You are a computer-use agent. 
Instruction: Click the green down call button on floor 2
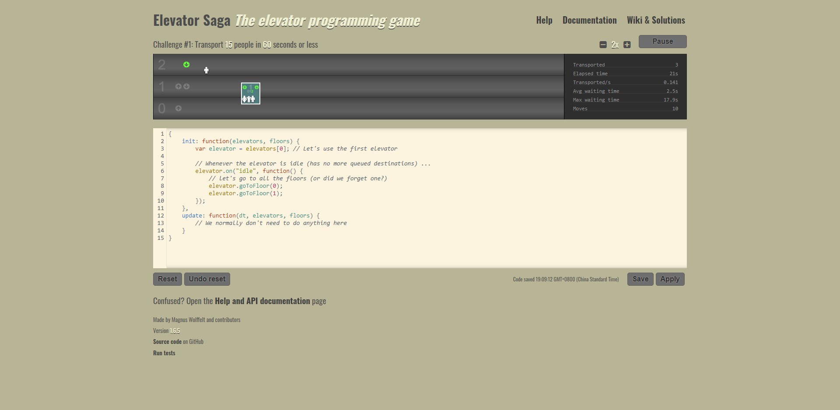click(x=186, y=65)
